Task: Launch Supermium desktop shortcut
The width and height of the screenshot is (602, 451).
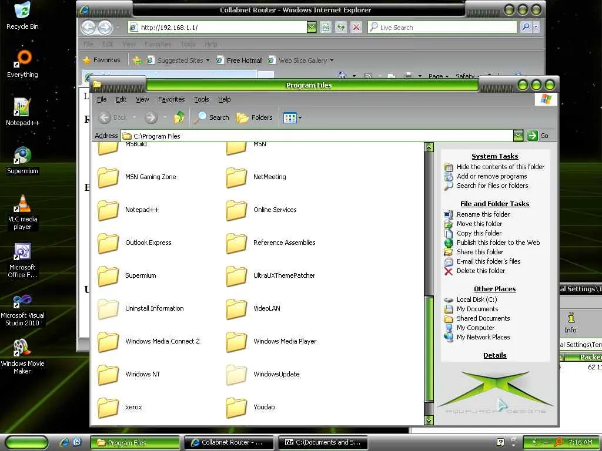Action: (x=22, y=160)
